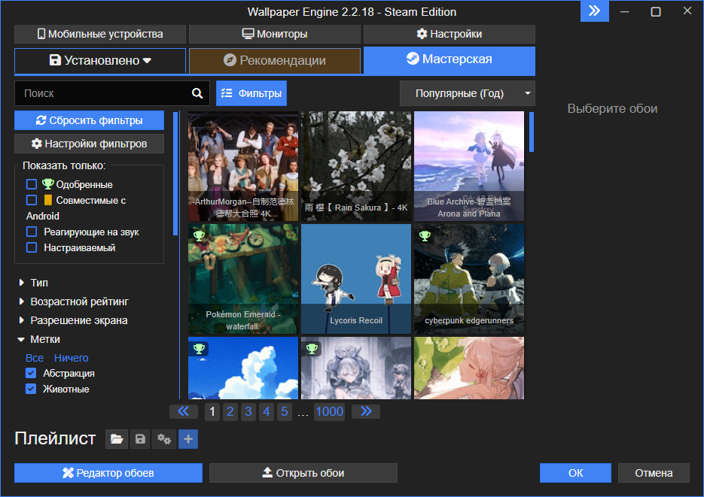Screen dimensions: 704x497
Task: Select Rain Sakura 4K wallpaper
Action: tap(356, 166)
